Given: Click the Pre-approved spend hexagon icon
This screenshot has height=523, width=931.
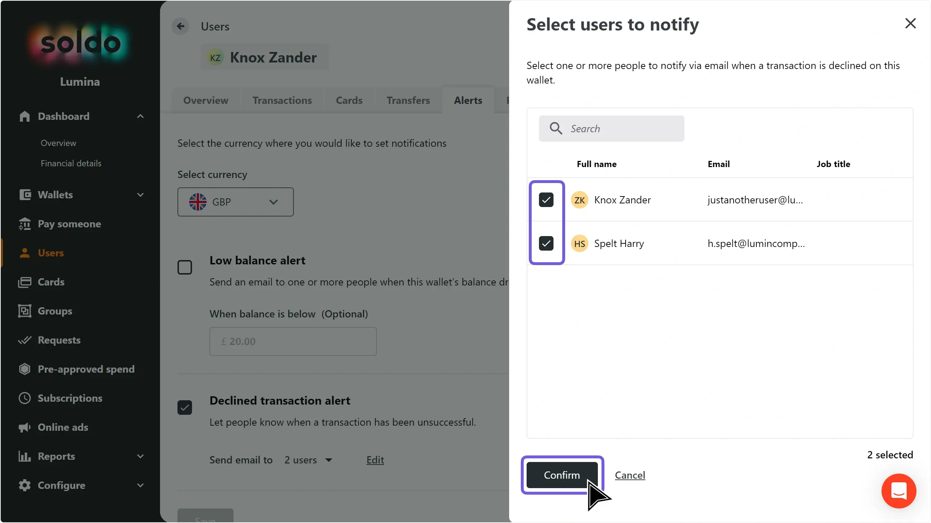Looking at the screenshot, I should [25, 369].
